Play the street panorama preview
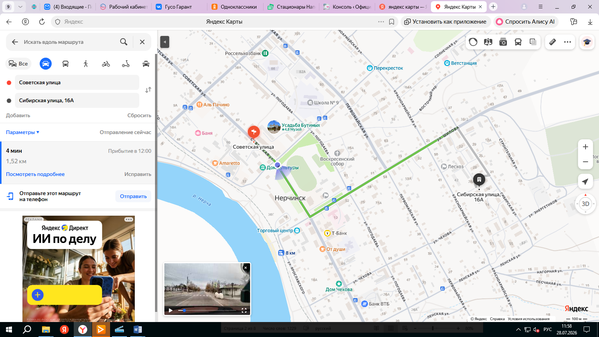Screen dimensions: 599x337 coord(171,310)
